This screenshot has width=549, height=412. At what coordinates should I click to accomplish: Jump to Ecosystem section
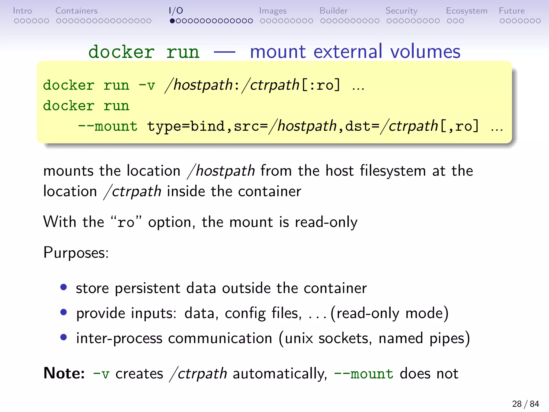click(x=466, y=11)
